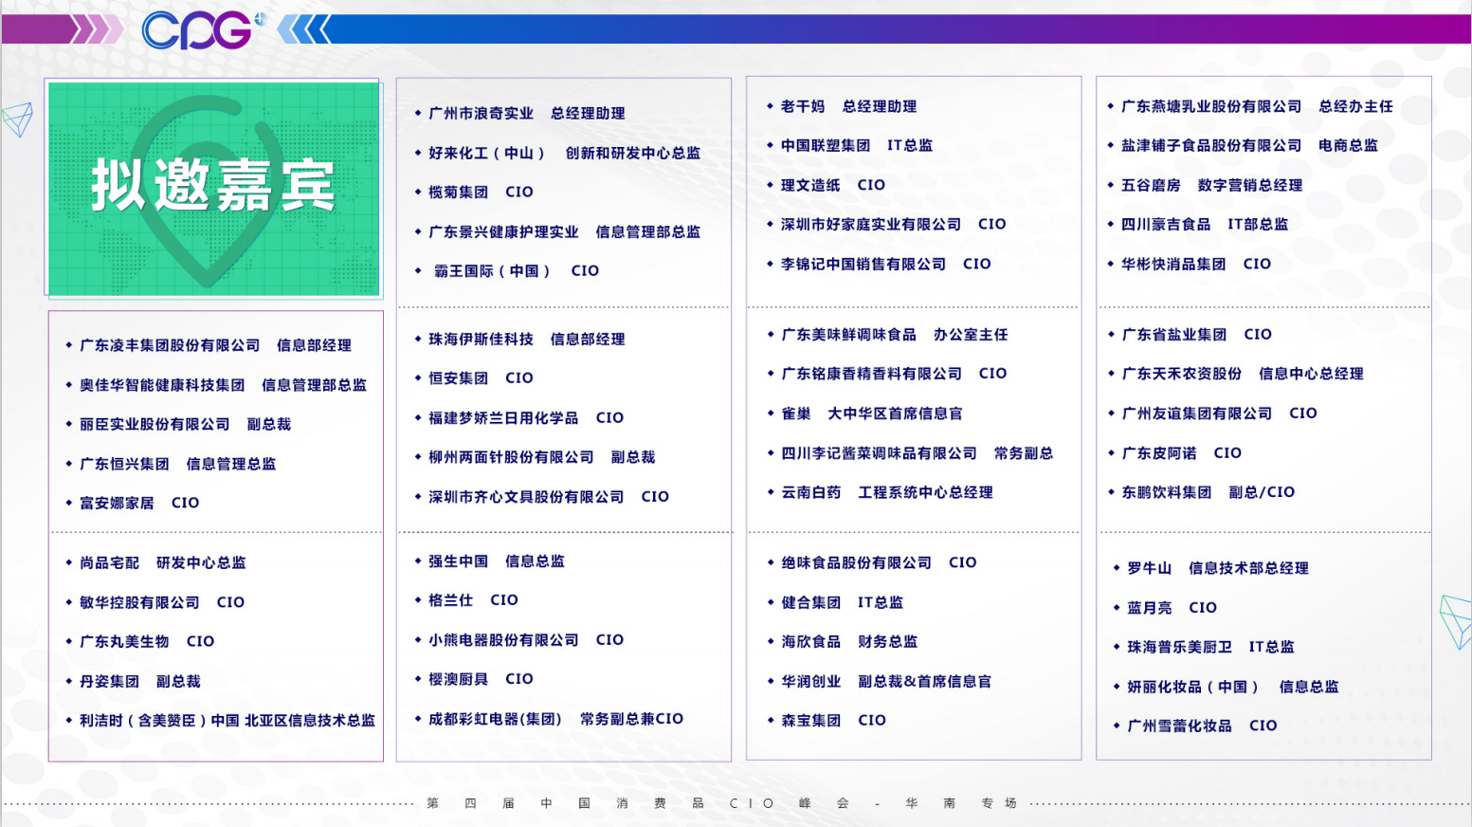
Task: Select the row 广州雪蕾化妆品 CIO
Action: coord(1195,726)
